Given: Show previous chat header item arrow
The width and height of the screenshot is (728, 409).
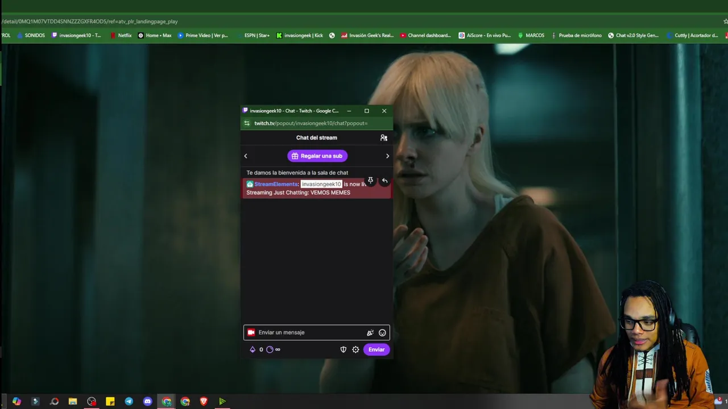Looking at the screenshot, I should click(x=246, y=156).
